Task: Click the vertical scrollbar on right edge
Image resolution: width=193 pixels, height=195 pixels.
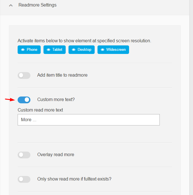Action: point(191,98)
